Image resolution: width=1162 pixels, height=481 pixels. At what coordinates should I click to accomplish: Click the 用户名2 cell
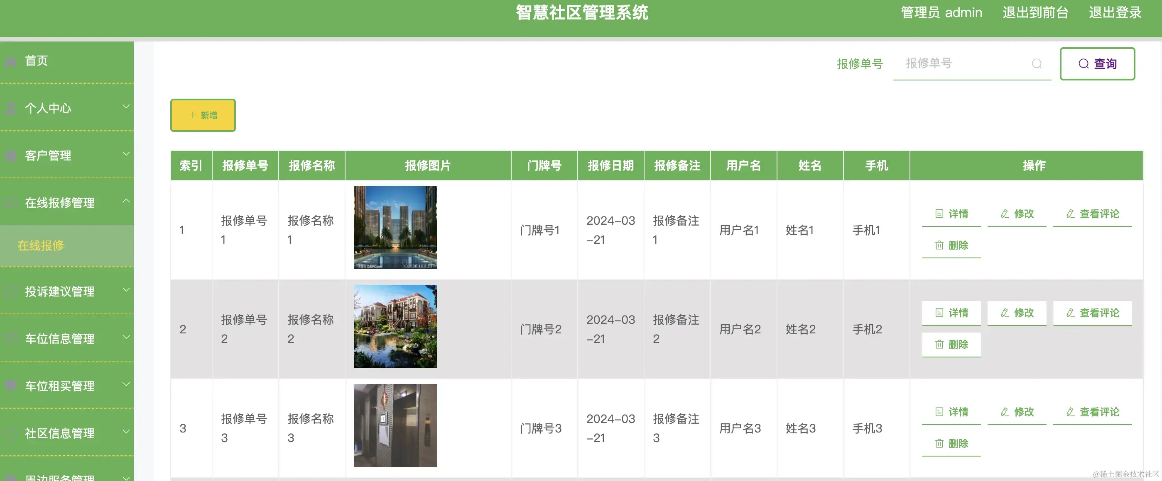(x=743, y=329)
